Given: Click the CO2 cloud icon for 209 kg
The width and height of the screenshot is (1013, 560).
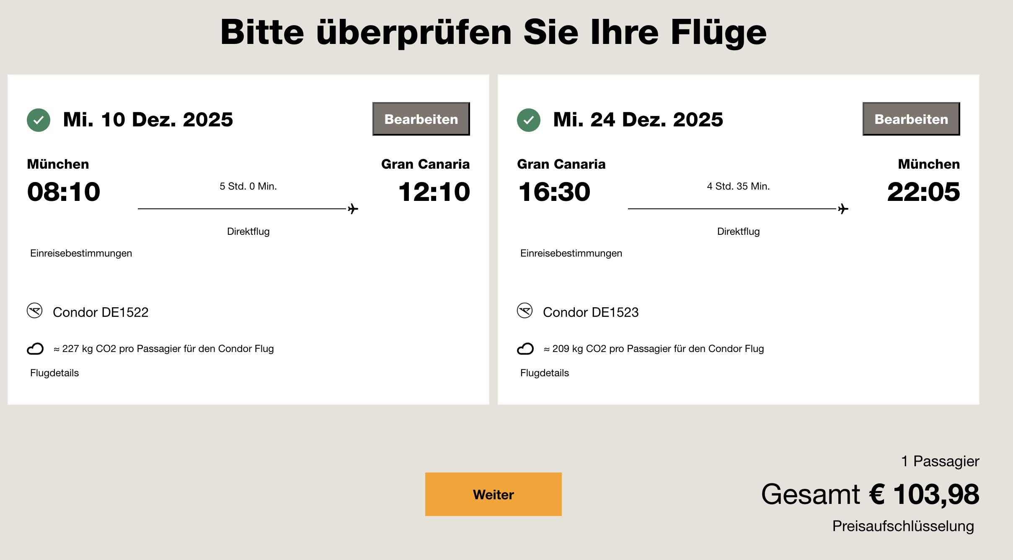Looking at the screenshot, I should pos(525,349).
